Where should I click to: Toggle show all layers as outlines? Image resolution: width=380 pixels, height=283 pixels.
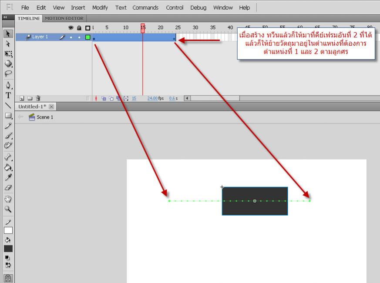click(88, 28)
